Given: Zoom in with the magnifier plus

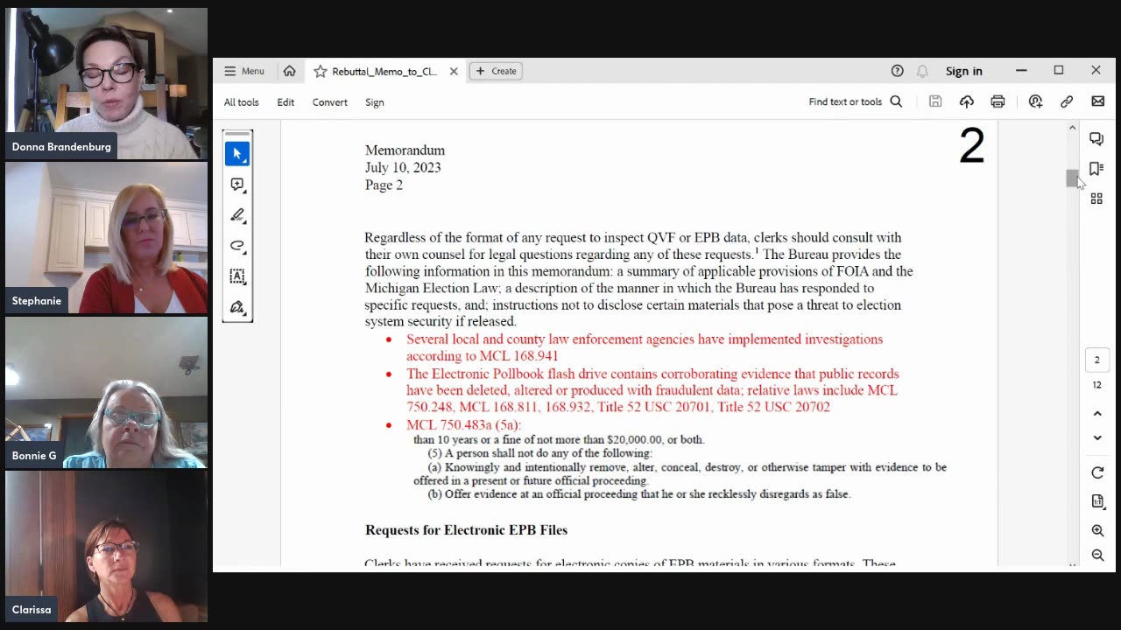Looking at the screenshot, I should point(1097,531).
